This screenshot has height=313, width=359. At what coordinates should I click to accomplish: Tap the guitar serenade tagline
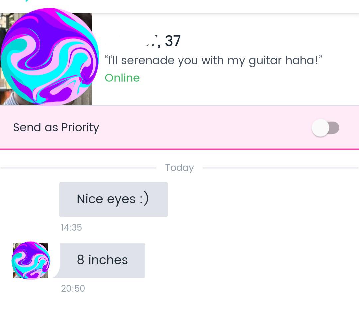[x=213, y=61]
